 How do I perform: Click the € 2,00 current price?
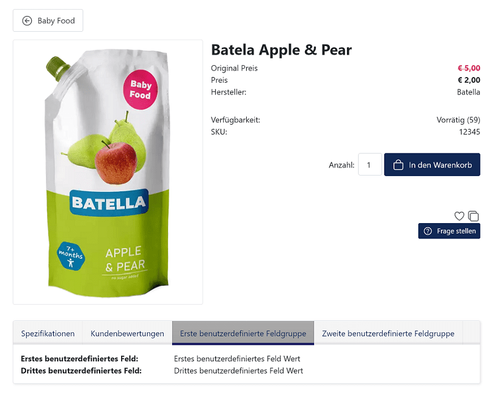click(469, 80)
